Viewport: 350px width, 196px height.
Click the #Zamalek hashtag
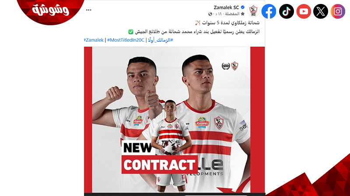(x=94, y=40)
